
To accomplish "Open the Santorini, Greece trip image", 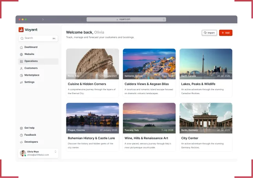I will coord(149,64).
